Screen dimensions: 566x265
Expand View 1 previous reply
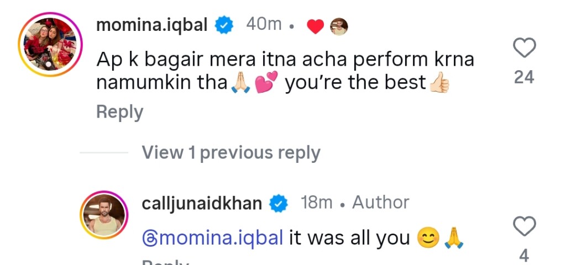231,152
